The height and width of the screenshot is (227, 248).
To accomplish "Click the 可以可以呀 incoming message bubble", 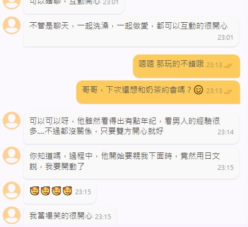I will coord(131,128).
